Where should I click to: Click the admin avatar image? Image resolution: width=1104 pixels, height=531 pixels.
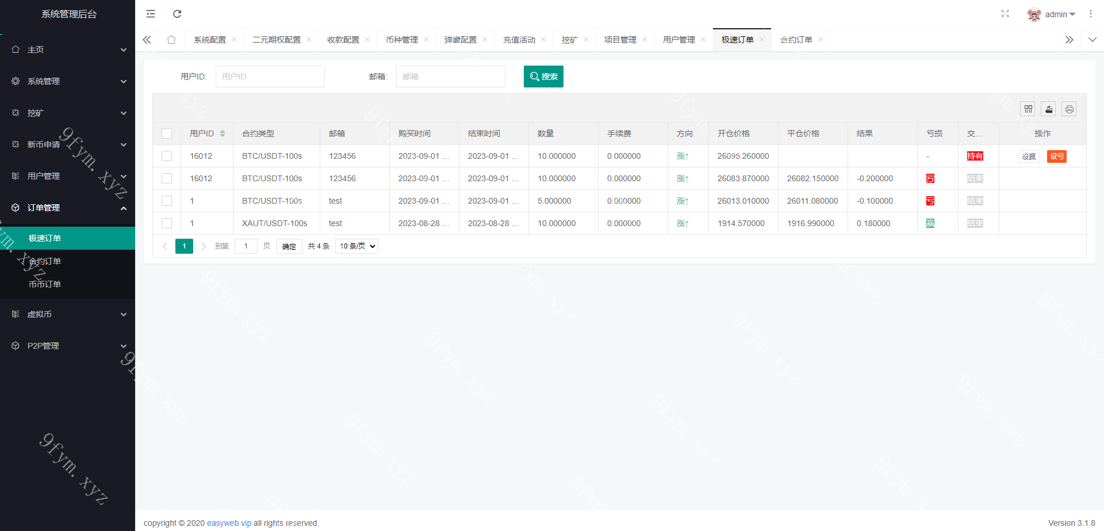coord(1034,14)
